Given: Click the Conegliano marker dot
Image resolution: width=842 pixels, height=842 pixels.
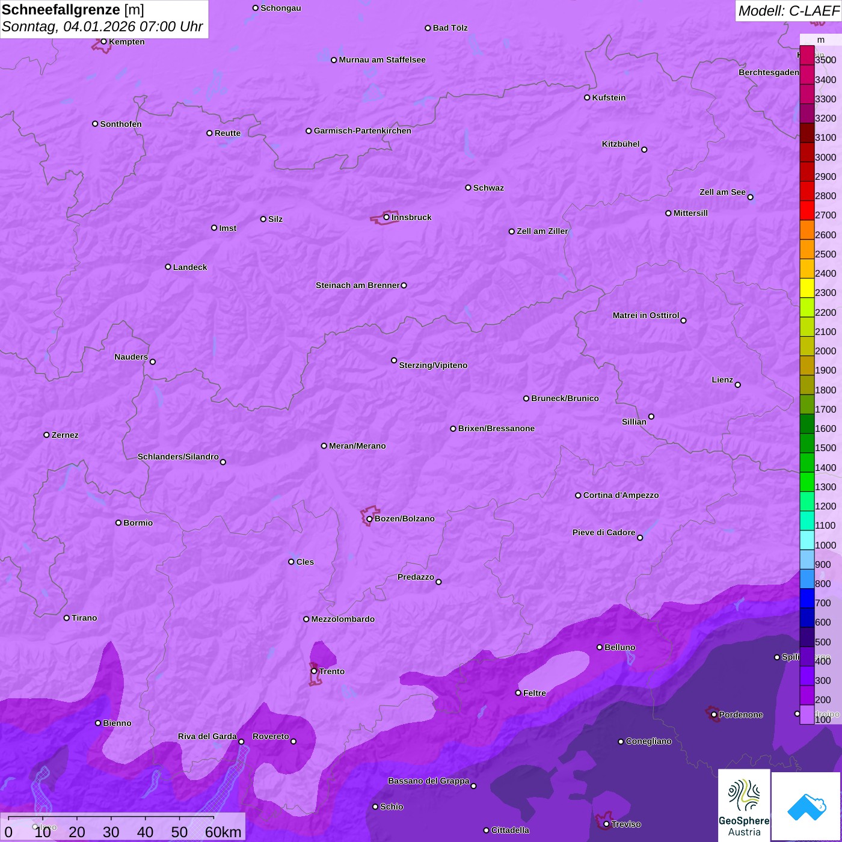Looking at the screenshot, I should (621, 742).
